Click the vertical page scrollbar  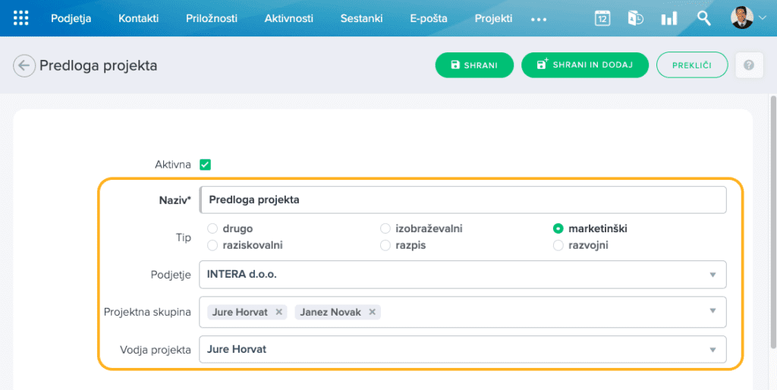click(773, 222)
